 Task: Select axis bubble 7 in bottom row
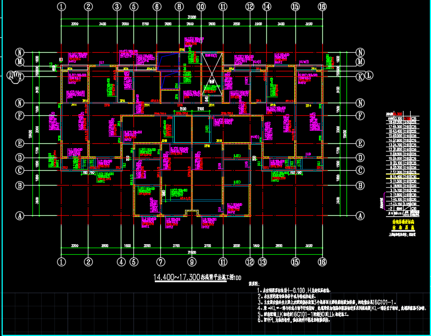[x=160, y=262]
